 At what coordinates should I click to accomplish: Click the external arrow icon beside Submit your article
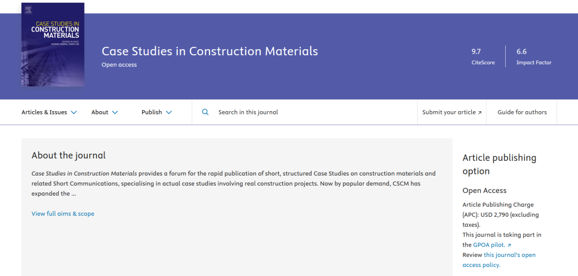tap(480, 113)
